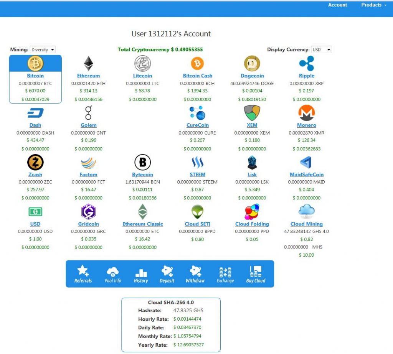
Task: Open the Lisk link
Action: pos(252,175)
